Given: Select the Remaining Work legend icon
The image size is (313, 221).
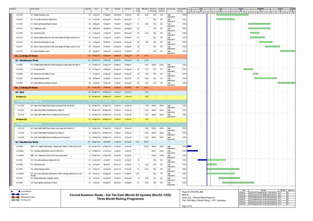Looking at the screenshot, I should [16, 200].
